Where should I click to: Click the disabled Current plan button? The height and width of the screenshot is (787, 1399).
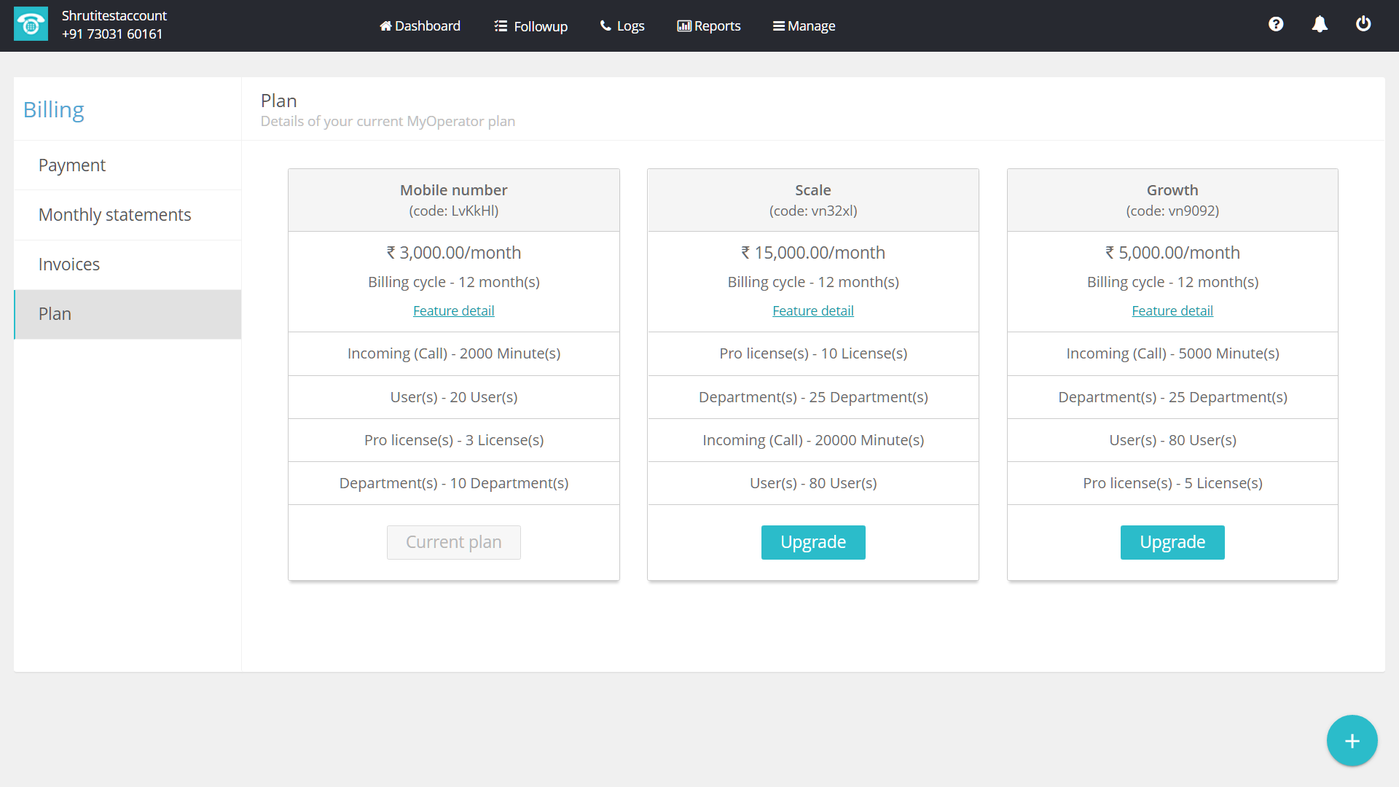tap(453, 542)
